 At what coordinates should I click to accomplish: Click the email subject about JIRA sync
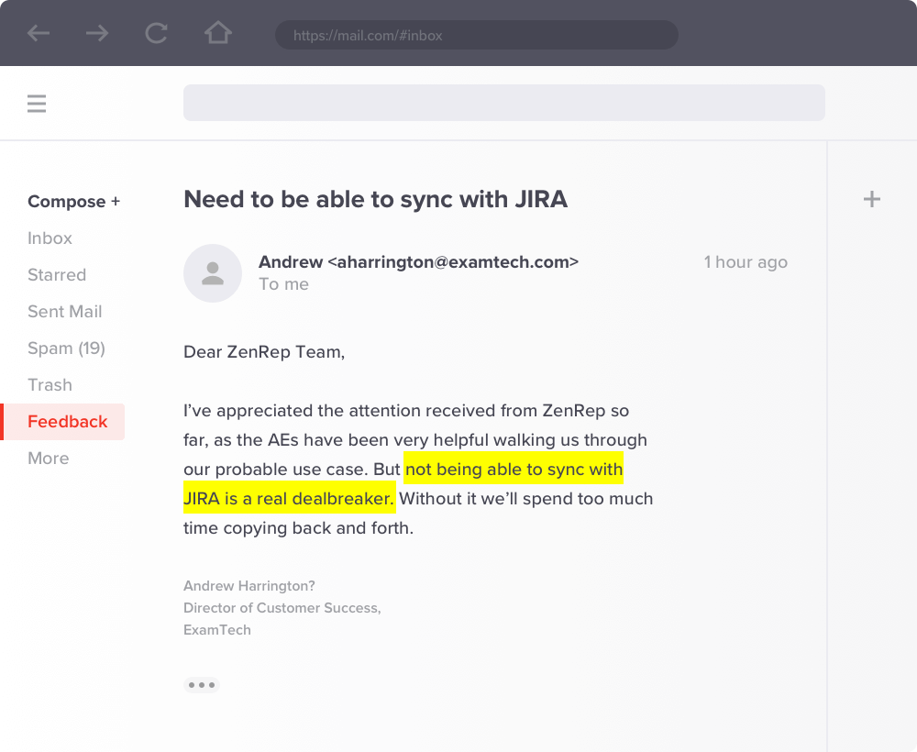pos(375,199)
